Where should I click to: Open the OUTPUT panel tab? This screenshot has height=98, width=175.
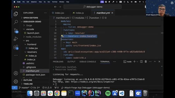click(x=71, y=62)
